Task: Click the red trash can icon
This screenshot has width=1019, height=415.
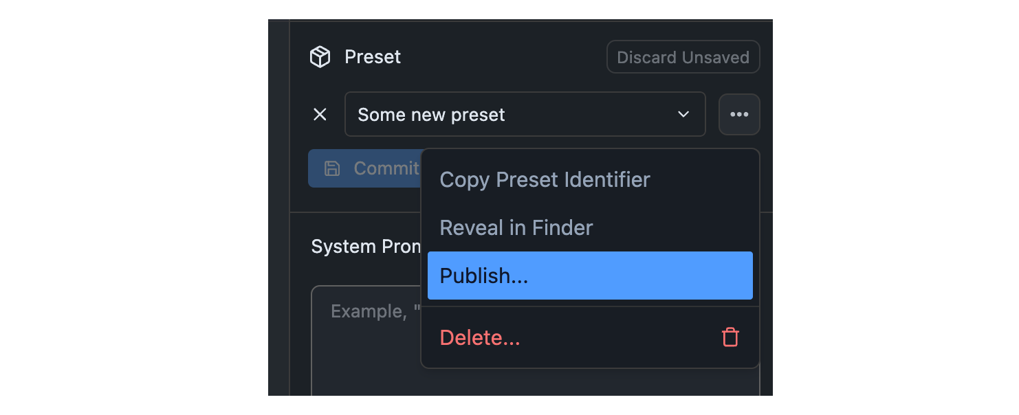Action: tap(730, 337)
